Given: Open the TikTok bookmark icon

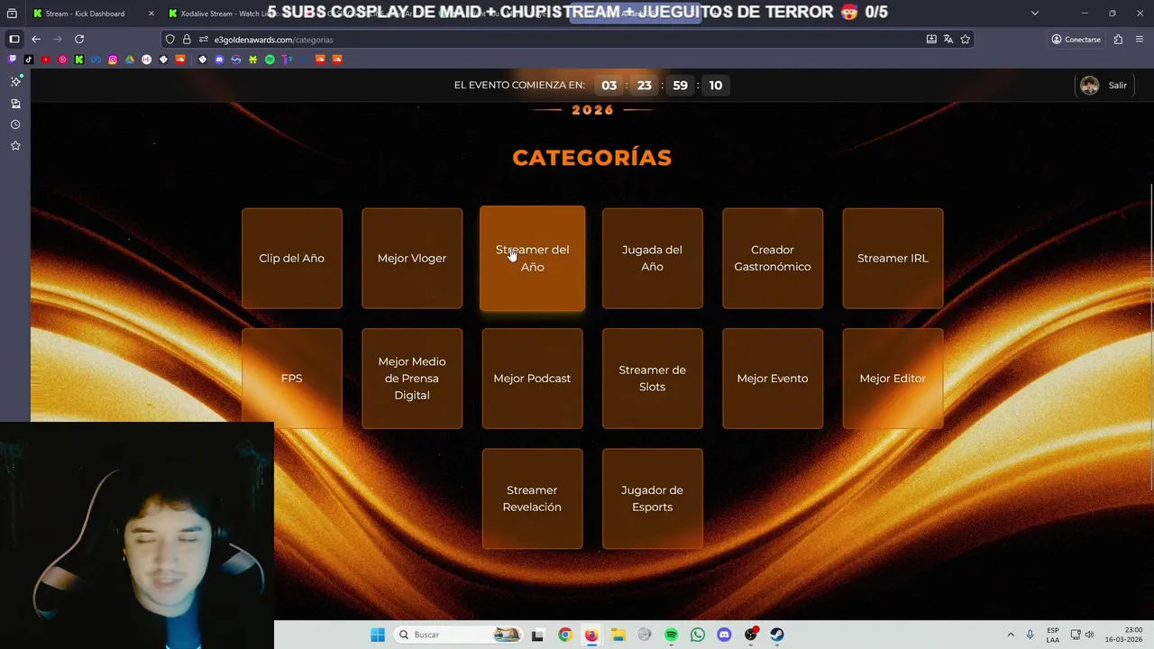Looking at the screenshot, I should [x=29, y=59].
